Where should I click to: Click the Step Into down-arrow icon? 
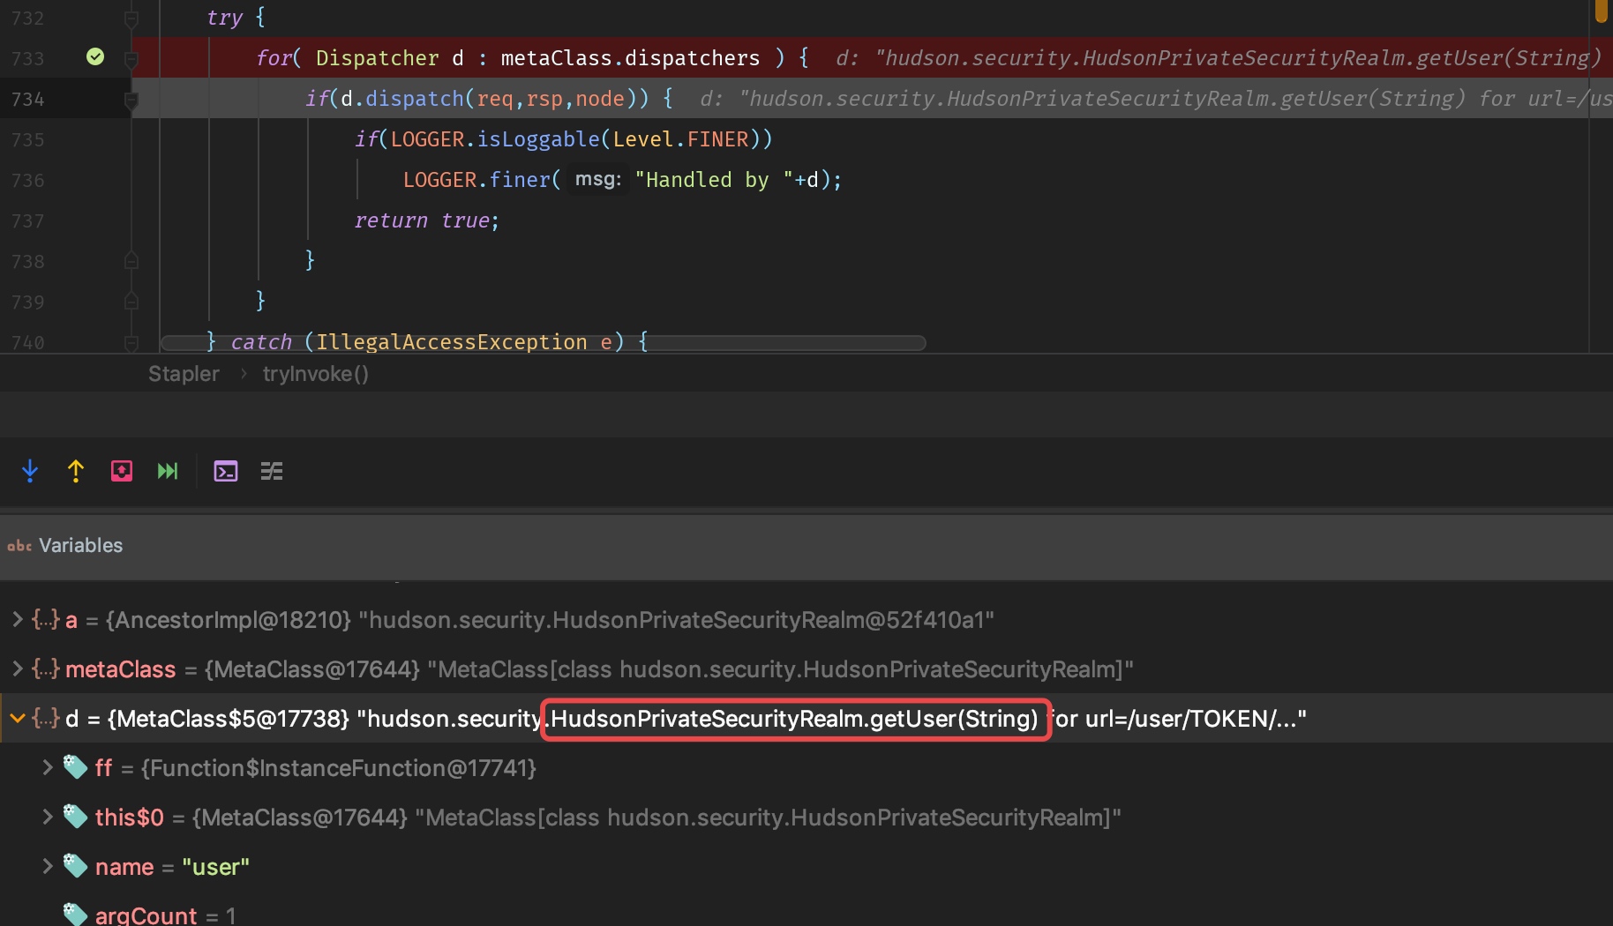(x=30, y=471)
